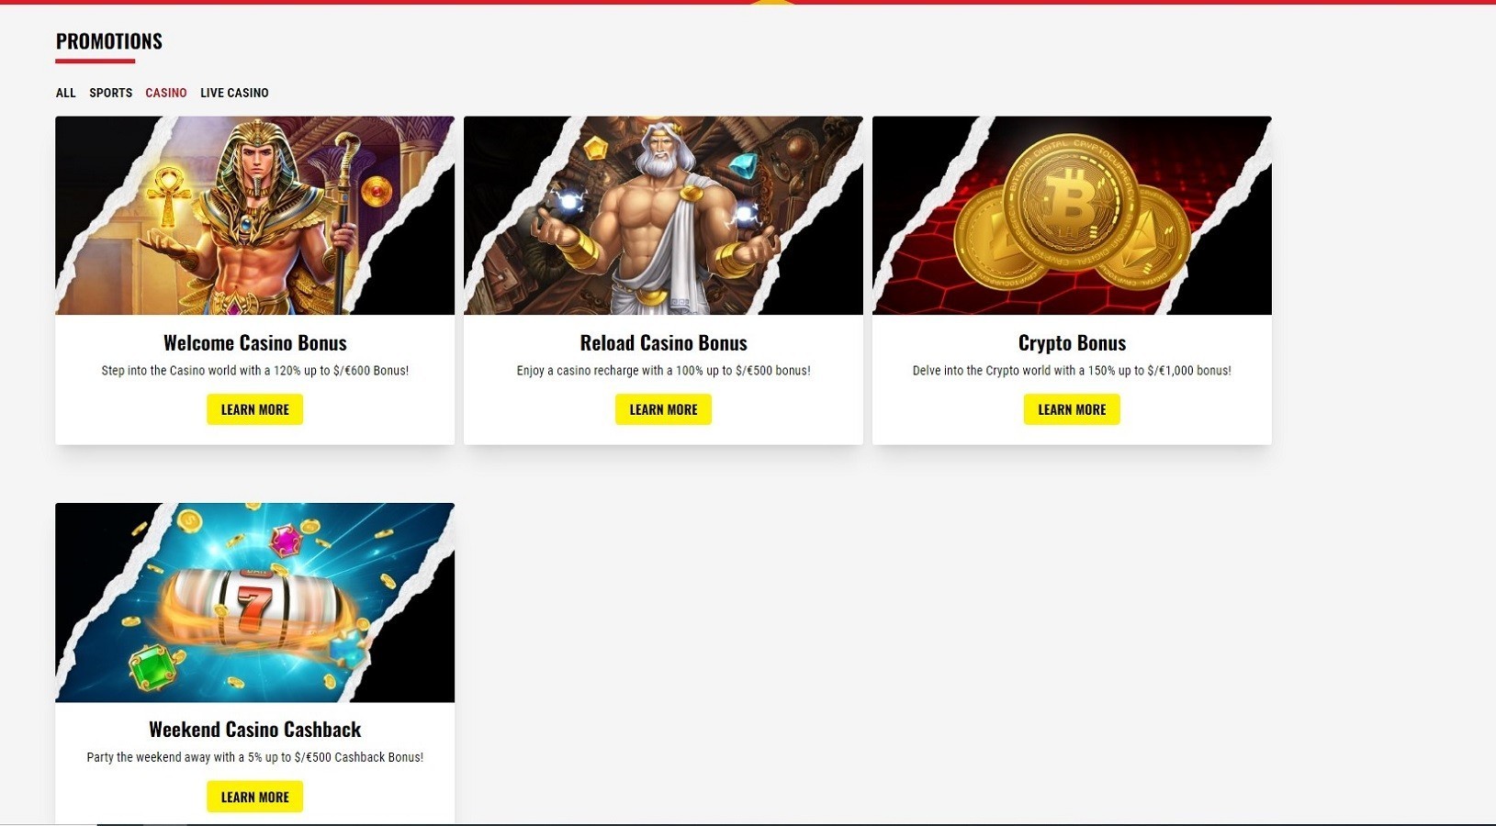Open the Weekend Casino Cashback title

254,730
